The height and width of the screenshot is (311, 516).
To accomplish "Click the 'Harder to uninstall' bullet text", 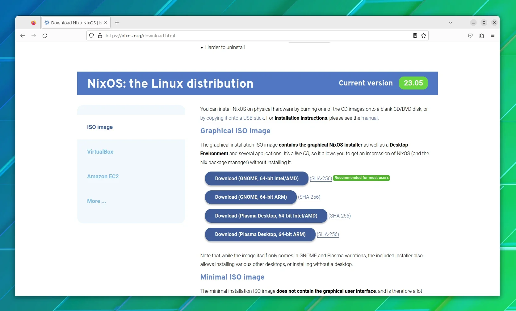I will pos(225,48).
